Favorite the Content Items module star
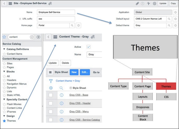Screen dimensions: 179x129 pos(4,54)
